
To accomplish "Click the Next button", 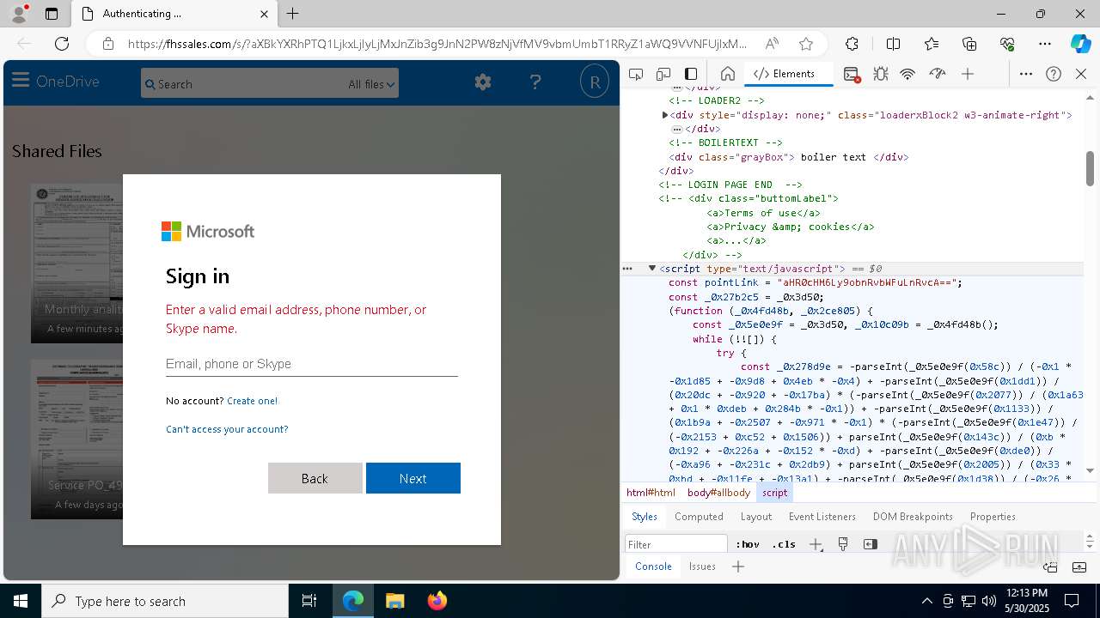I will coord(413,478).
